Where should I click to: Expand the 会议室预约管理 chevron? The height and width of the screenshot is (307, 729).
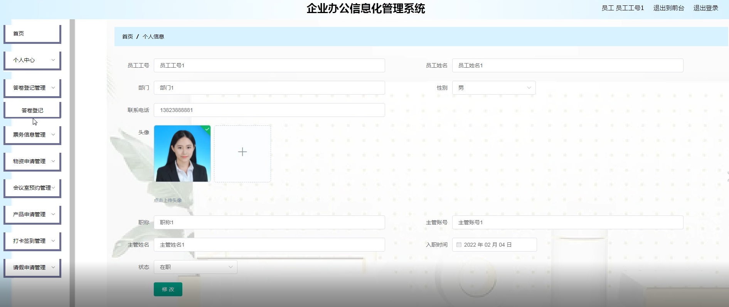tap(53, 188)
